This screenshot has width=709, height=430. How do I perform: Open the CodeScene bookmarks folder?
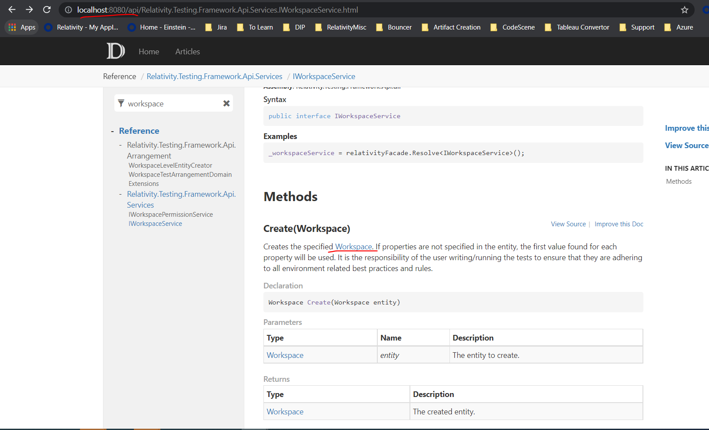pos(513,27)
